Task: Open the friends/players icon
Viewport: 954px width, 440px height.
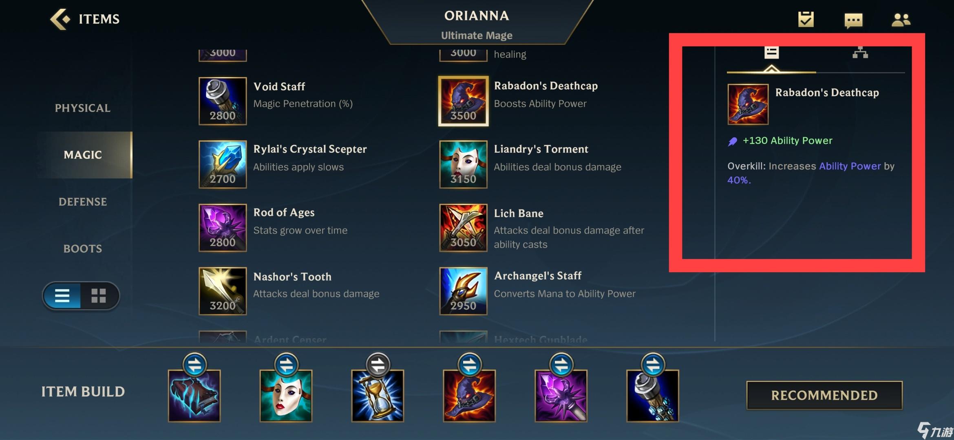Action: pyautogui.click(x=901, y=20)
